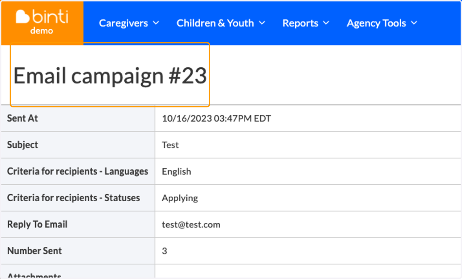The height and width of the screenshot is (279, 462).
Task: Expand the Reports dropdown chevron
Action: pos(326,23)
